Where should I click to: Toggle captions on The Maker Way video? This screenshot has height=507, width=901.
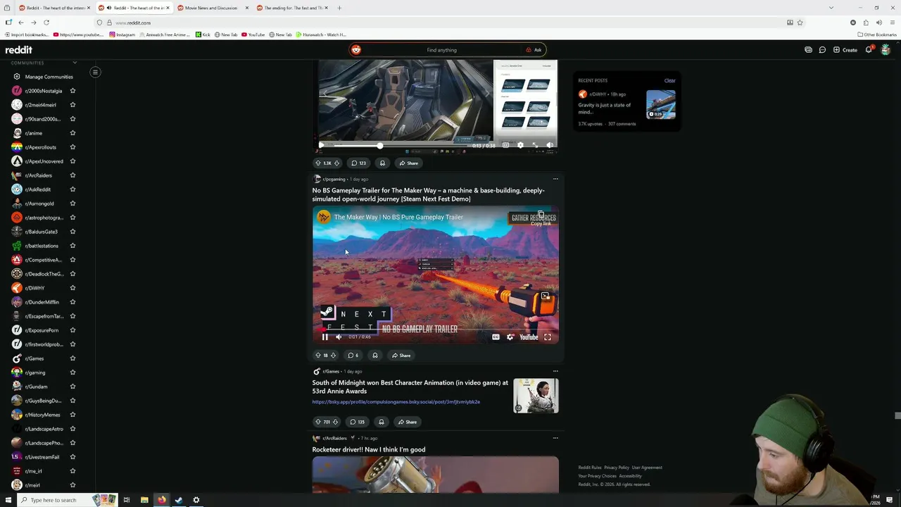496,337
